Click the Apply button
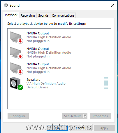118x133 pixels. [104, 128]
